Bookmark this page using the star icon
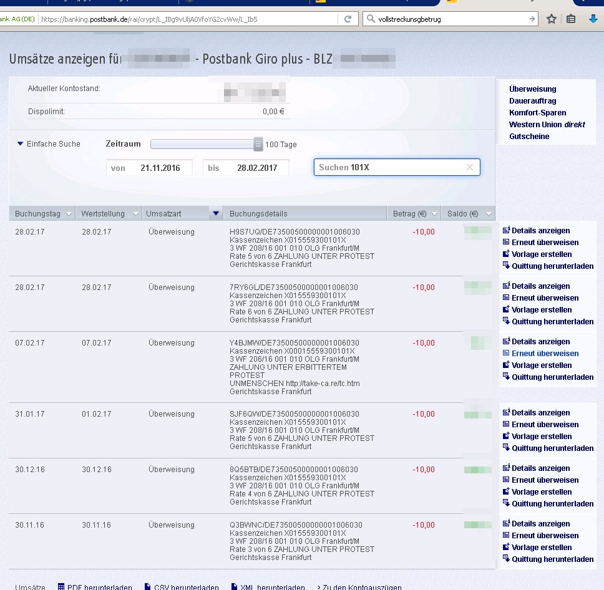The height and width of the screenshot is (590, 604). [x=552, y=19]
